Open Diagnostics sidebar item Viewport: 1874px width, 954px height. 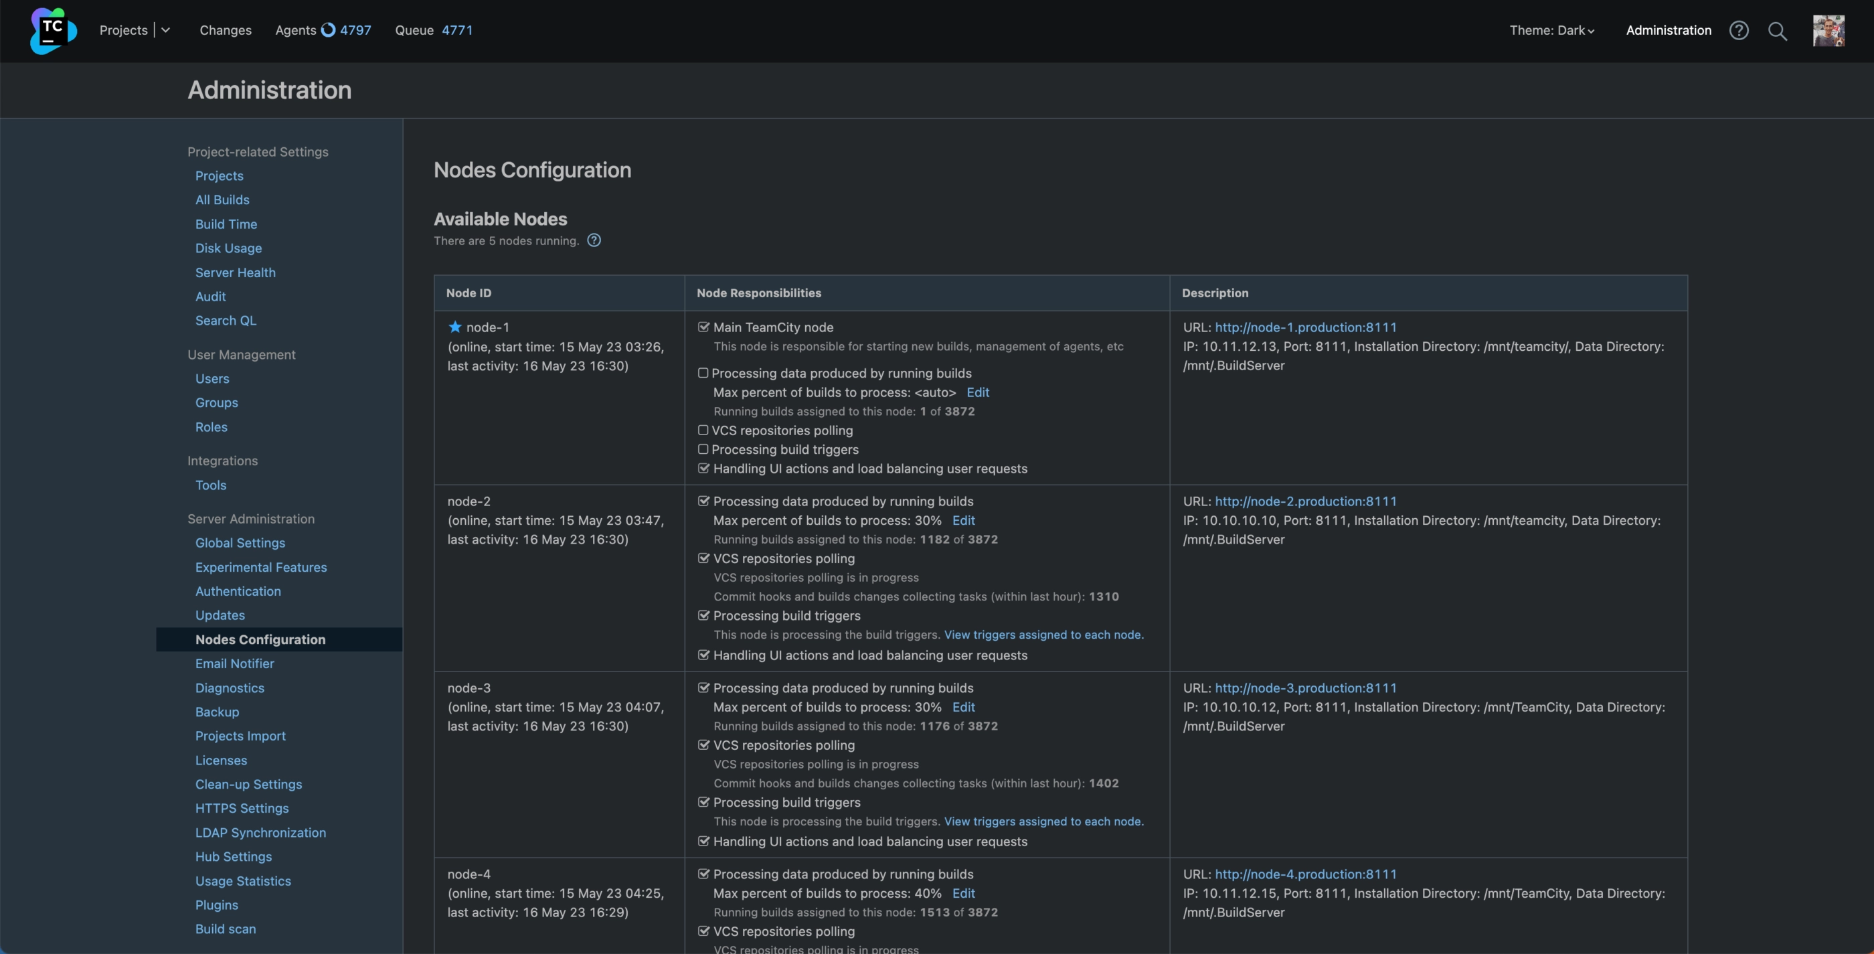[229, 688]
